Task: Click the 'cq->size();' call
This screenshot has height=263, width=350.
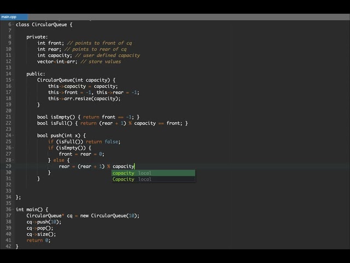Action: 41,234
